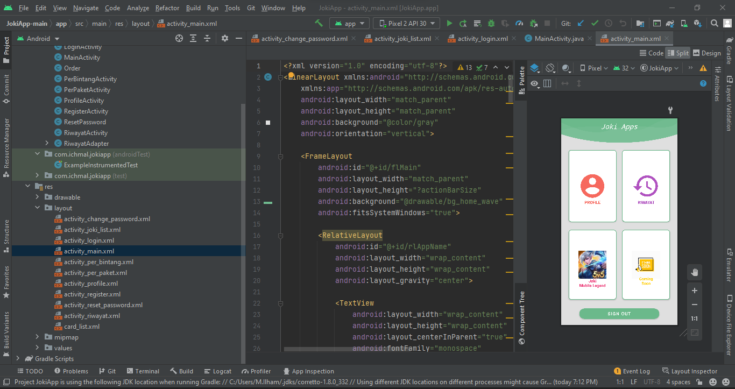
Task: Switch editor to Design view mode
Action: 706,53
